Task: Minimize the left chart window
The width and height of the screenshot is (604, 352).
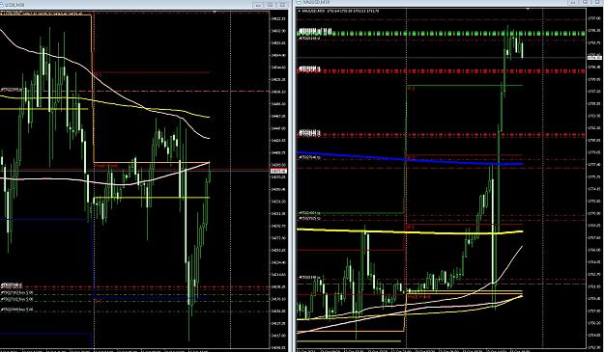Action: tap(258, 5)
